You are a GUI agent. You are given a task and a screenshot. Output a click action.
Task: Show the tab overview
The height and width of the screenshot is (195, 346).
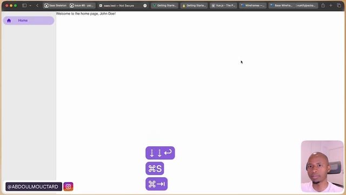339,5
